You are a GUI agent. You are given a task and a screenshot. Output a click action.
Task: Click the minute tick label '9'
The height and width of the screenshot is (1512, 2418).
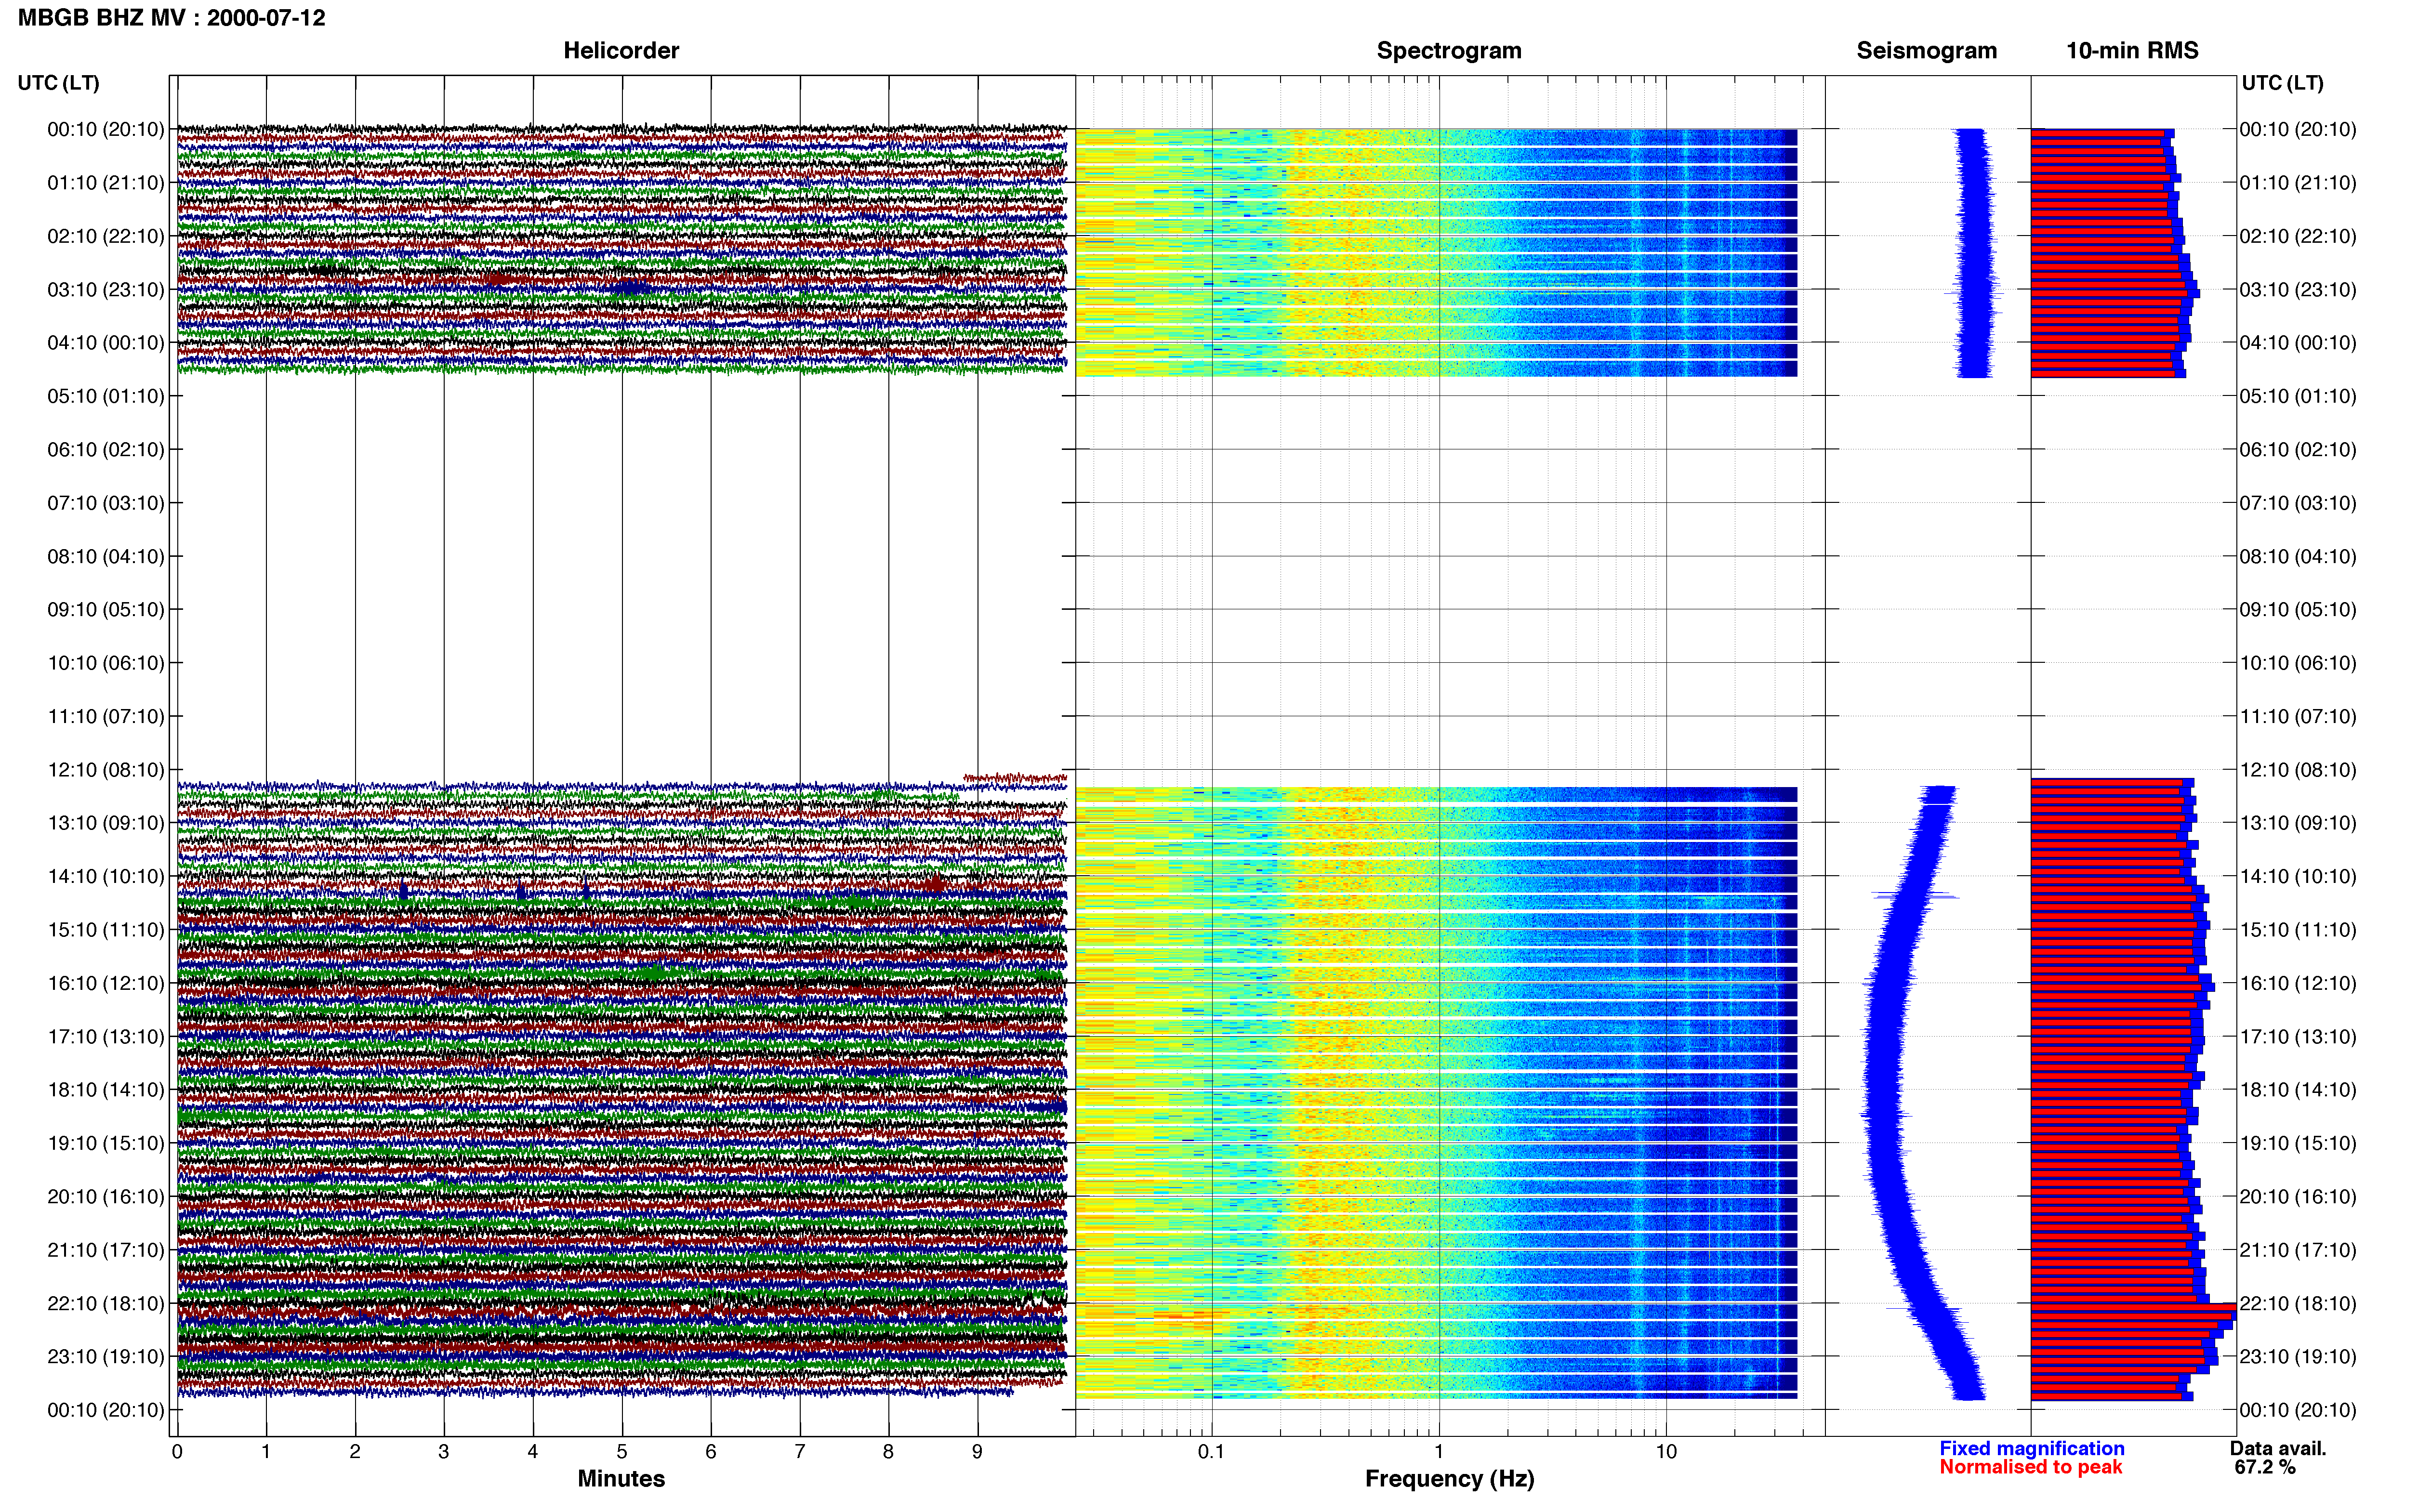pos(977,1452)
